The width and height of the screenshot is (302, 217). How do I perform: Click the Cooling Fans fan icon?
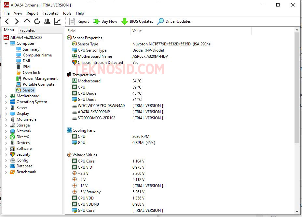point(69,130)
